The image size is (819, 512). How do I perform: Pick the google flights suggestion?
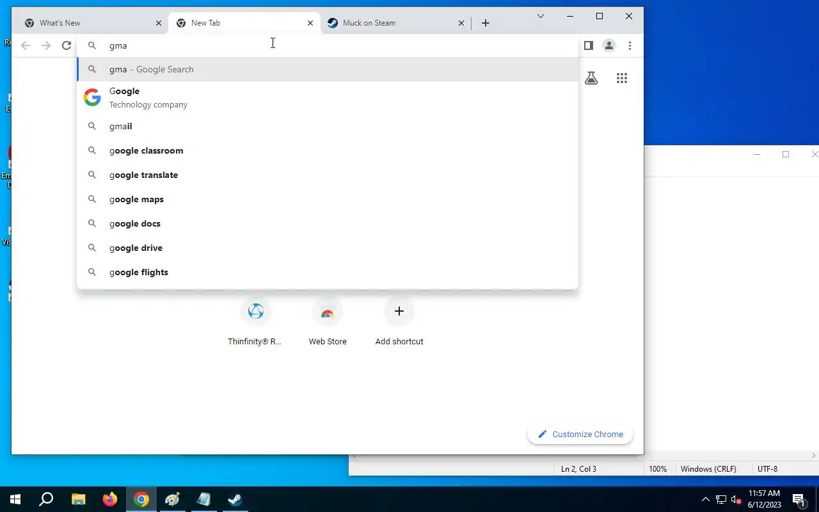328,272
